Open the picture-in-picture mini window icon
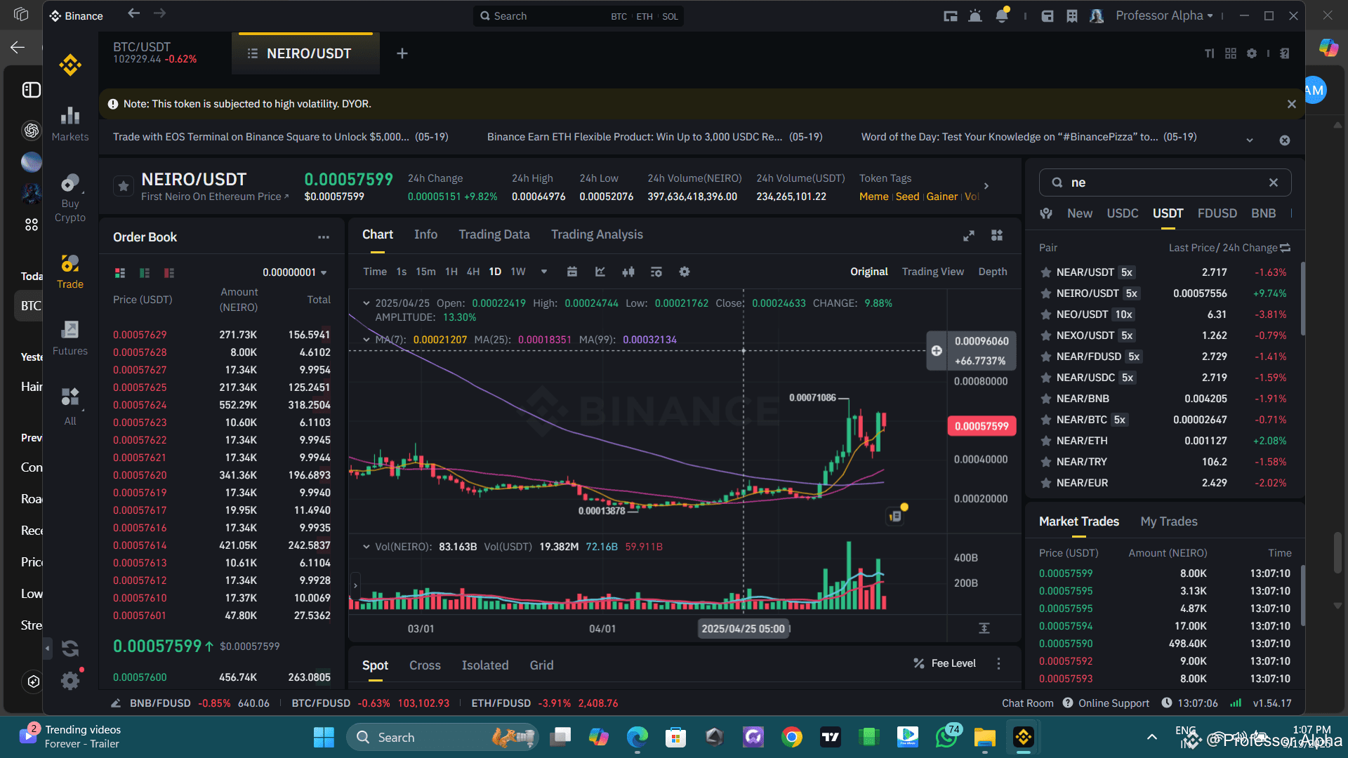The width and height of the screenshot is (1348, 758). point(951,16)
